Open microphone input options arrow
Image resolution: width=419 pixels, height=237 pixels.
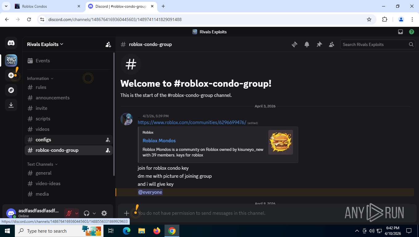coord(77,213)
